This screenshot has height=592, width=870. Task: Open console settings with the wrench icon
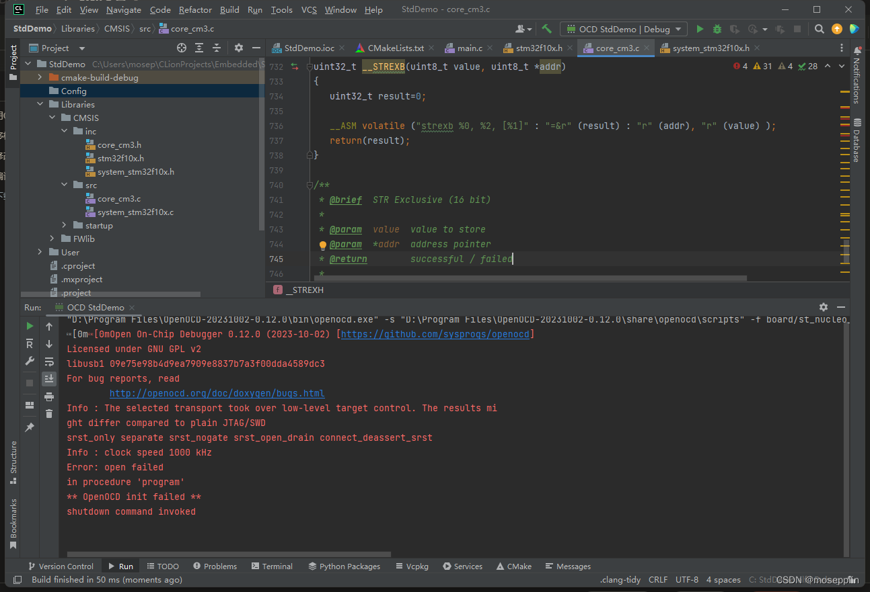tap(29, 361)
